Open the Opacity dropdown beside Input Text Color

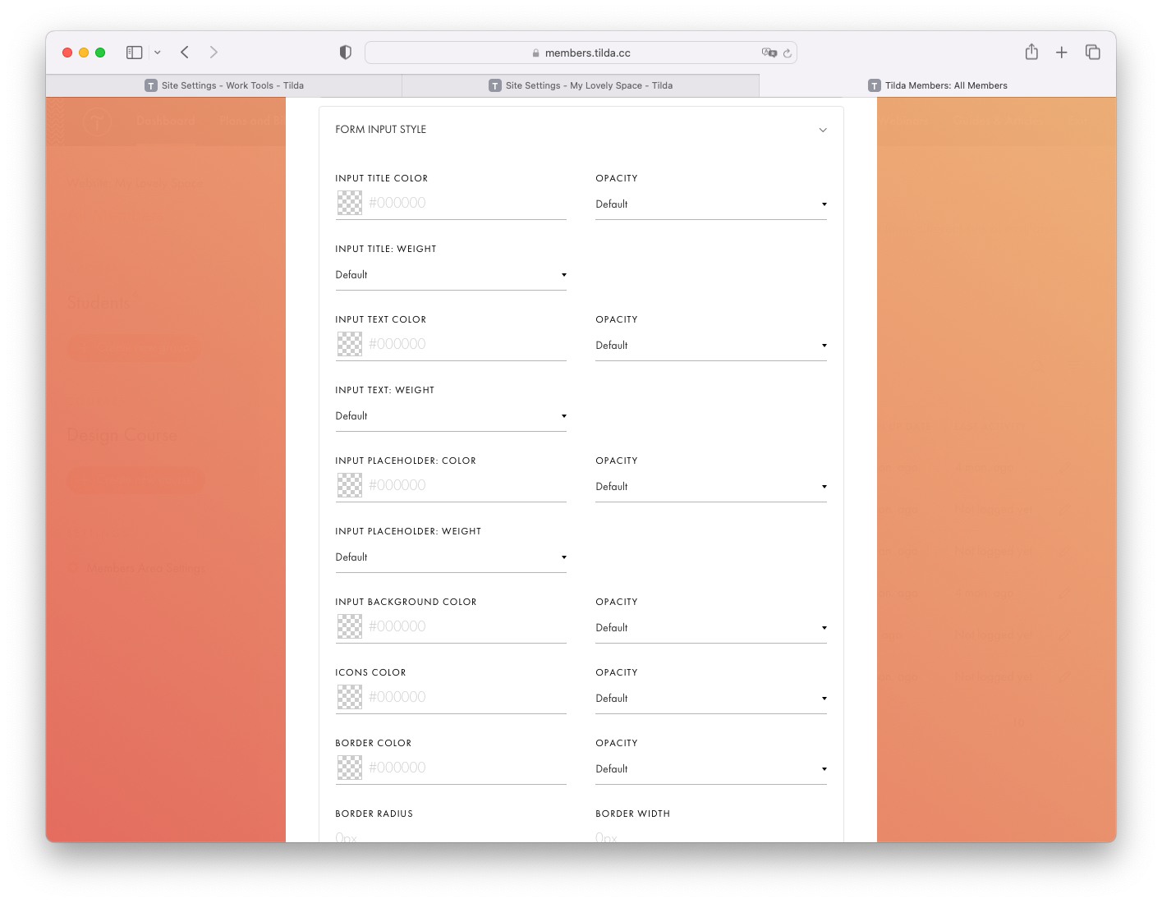pos(710,345)
